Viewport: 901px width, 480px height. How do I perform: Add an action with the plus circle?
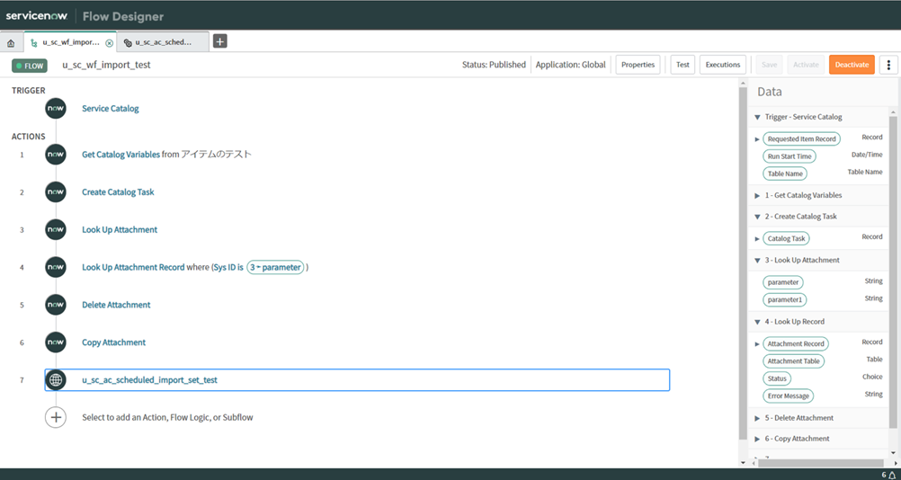tap(56, 417)
